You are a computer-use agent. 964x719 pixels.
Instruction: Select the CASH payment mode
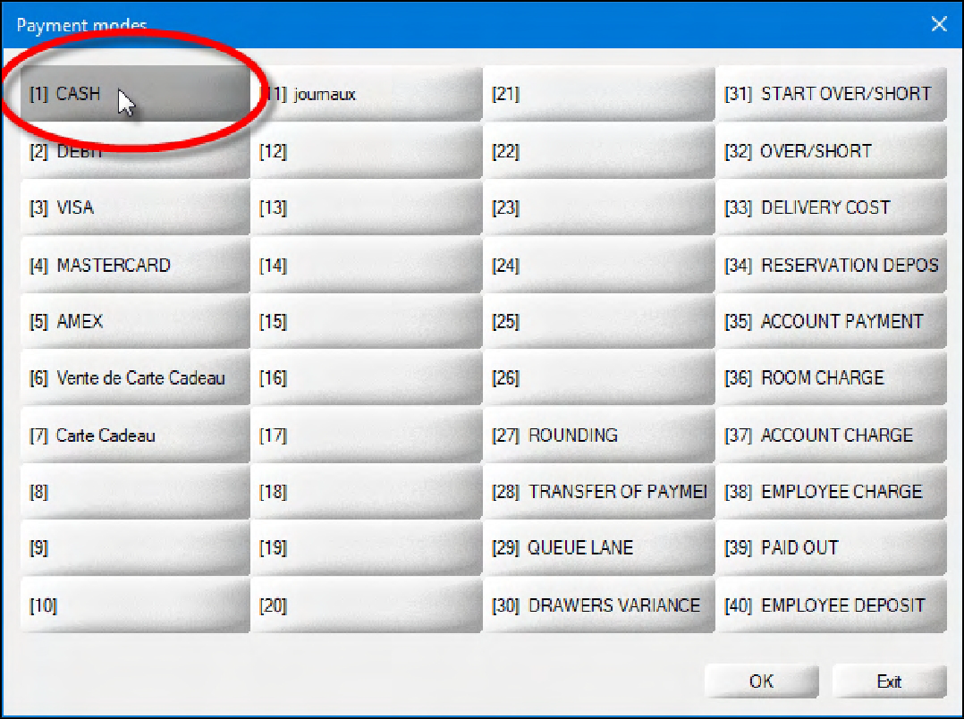(x=134, y=94)
